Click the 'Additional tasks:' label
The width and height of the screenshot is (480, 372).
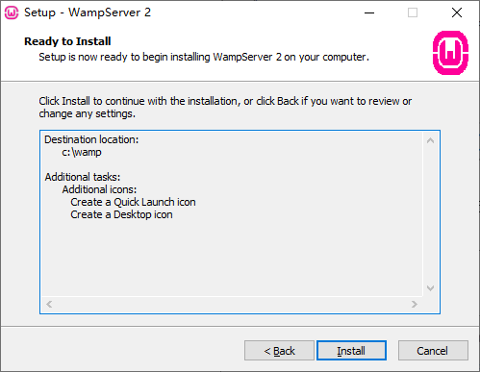83,177
